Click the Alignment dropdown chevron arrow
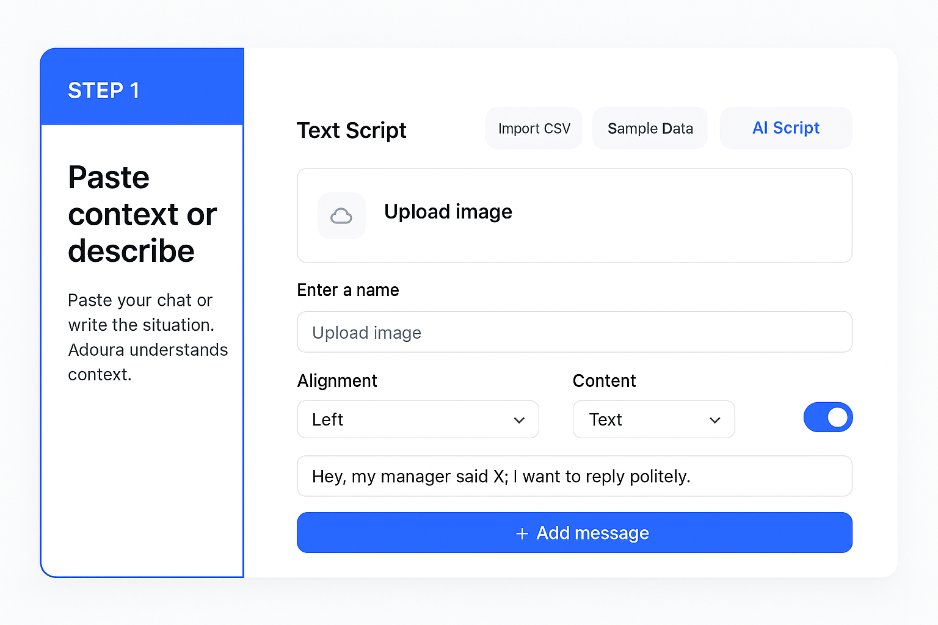 tap(519, 420)
